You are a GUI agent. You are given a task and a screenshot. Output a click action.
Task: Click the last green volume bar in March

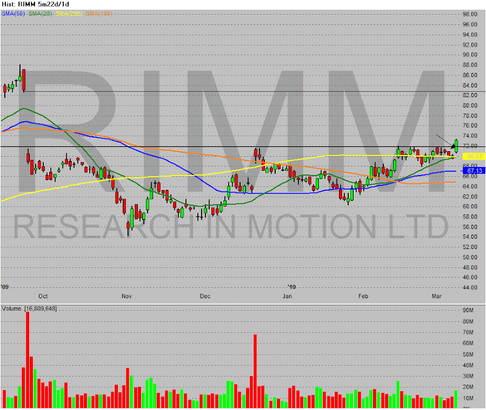click(x=456, y=400)
